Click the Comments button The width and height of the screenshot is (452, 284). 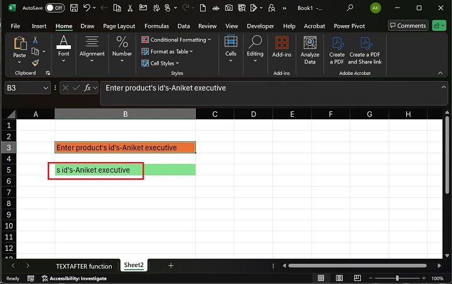pos(407,26)
